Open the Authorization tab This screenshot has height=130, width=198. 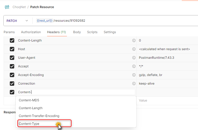pyautogui.click(x=31, y=32)
